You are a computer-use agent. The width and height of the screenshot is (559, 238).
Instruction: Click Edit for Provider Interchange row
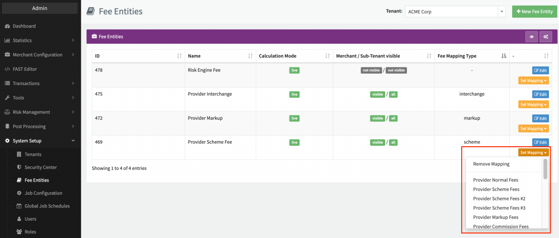(540, 94)
